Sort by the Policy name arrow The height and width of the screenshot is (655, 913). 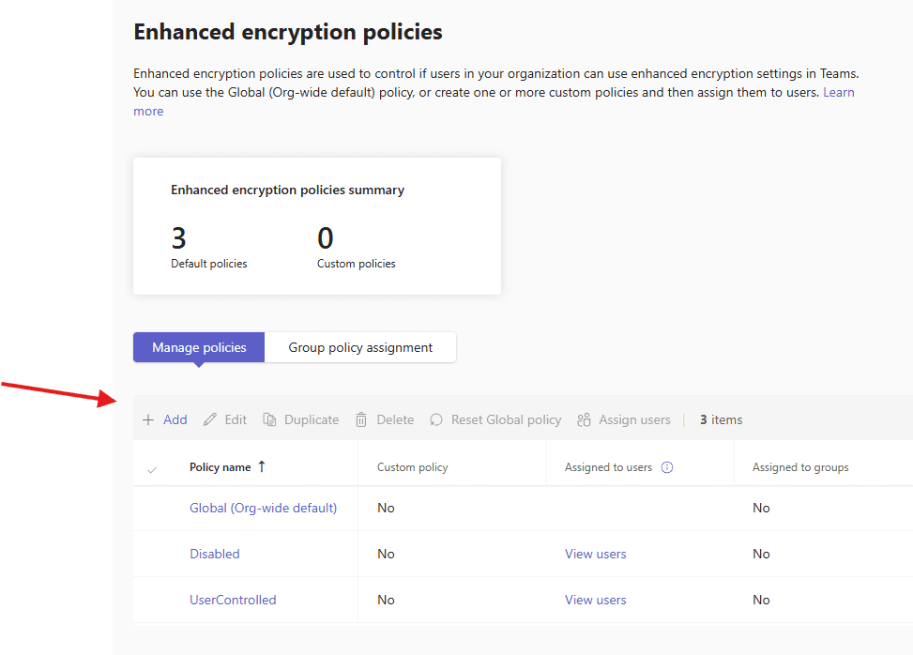[x=262, y=466]
